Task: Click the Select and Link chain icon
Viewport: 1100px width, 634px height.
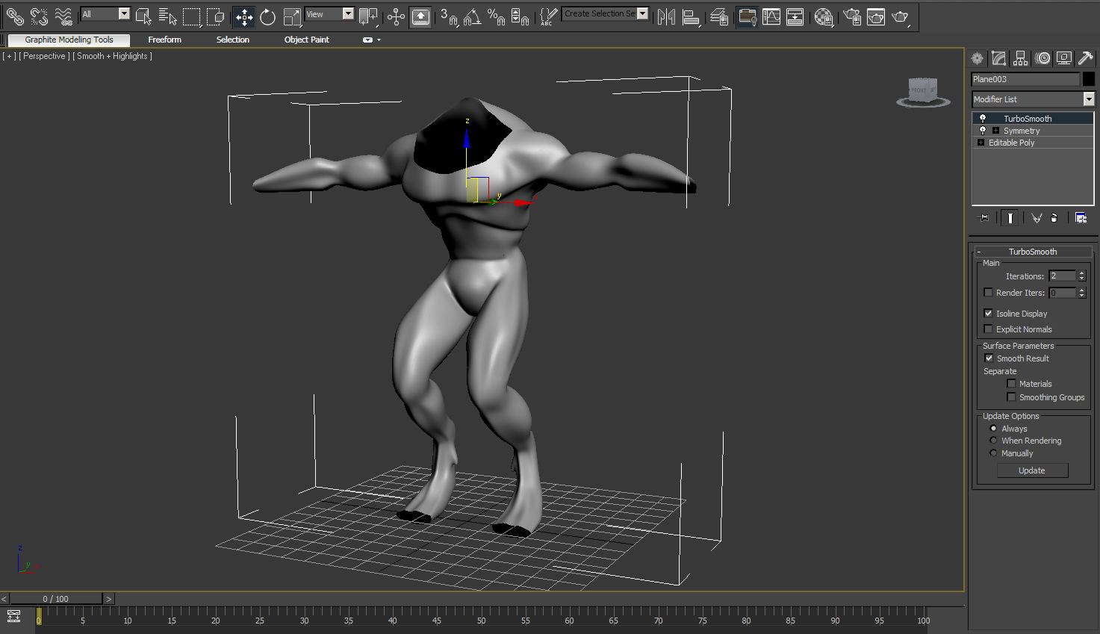Action: tap(15, 16)
